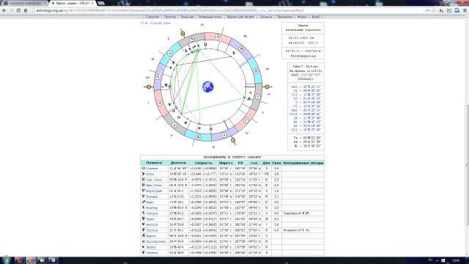469x264 pixels.
Task: Click the Солнце planet link in table
Action: tap(152, 169)
